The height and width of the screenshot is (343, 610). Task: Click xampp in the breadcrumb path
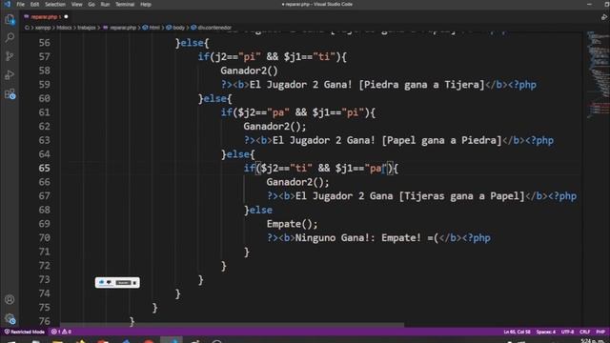click(x=43, y=28)
